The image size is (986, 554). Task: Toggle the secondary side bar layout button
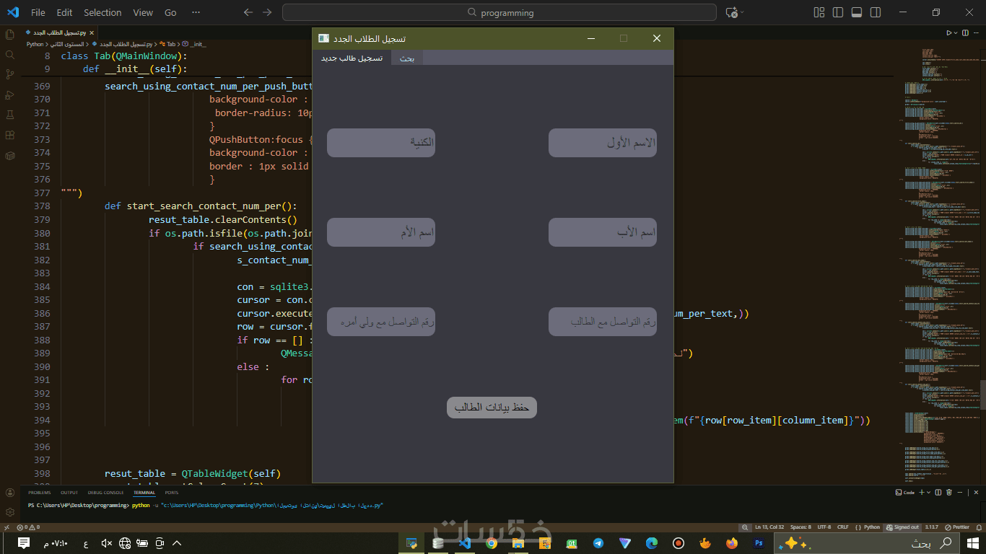pyautogui.click(x=874, y=12)
